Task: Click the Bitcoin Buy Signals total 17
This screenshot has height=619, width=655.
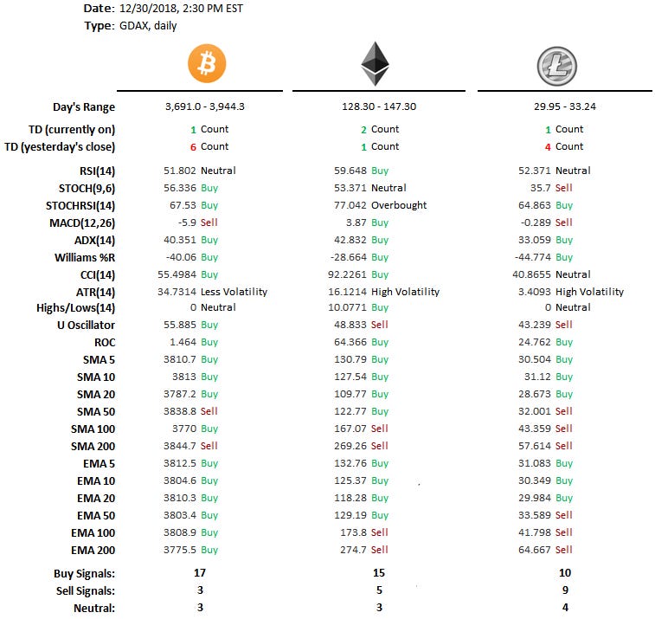Action: tap(200, 572)
